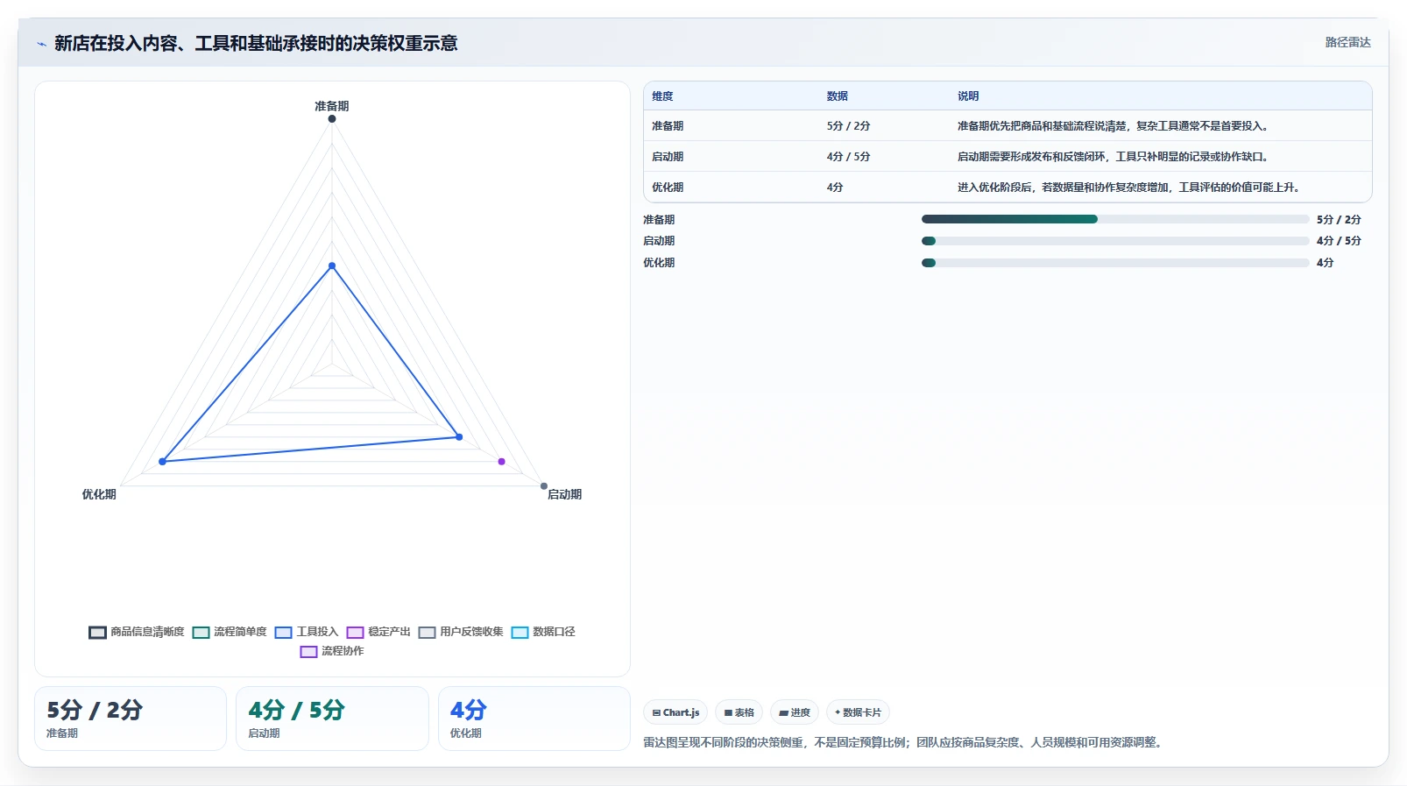Open the 5分 / 2分 准备期 card
Screen dimensions: 1407x786
[x=131, y=719]
